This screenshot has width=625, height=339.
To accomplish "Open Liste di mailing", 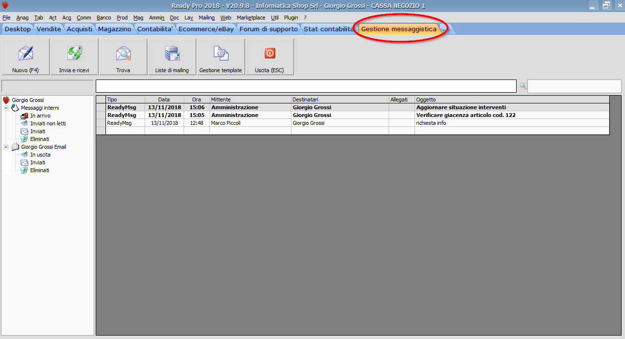I will pos(172,57).
